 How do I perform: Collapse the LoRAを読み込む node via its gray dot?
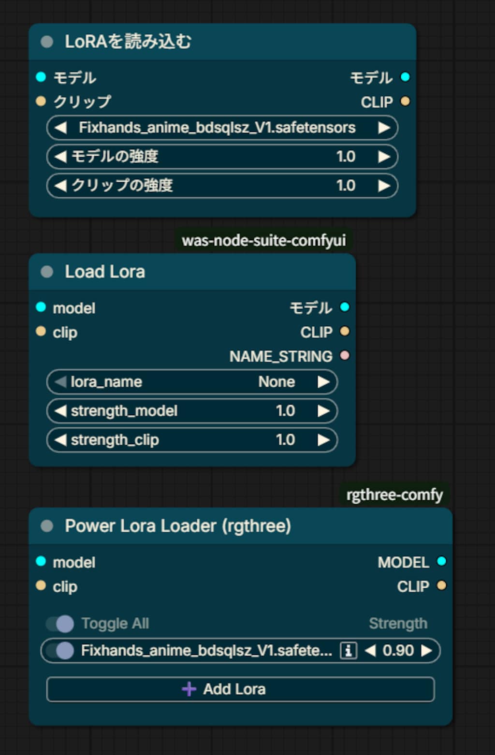tap(47, 42)
